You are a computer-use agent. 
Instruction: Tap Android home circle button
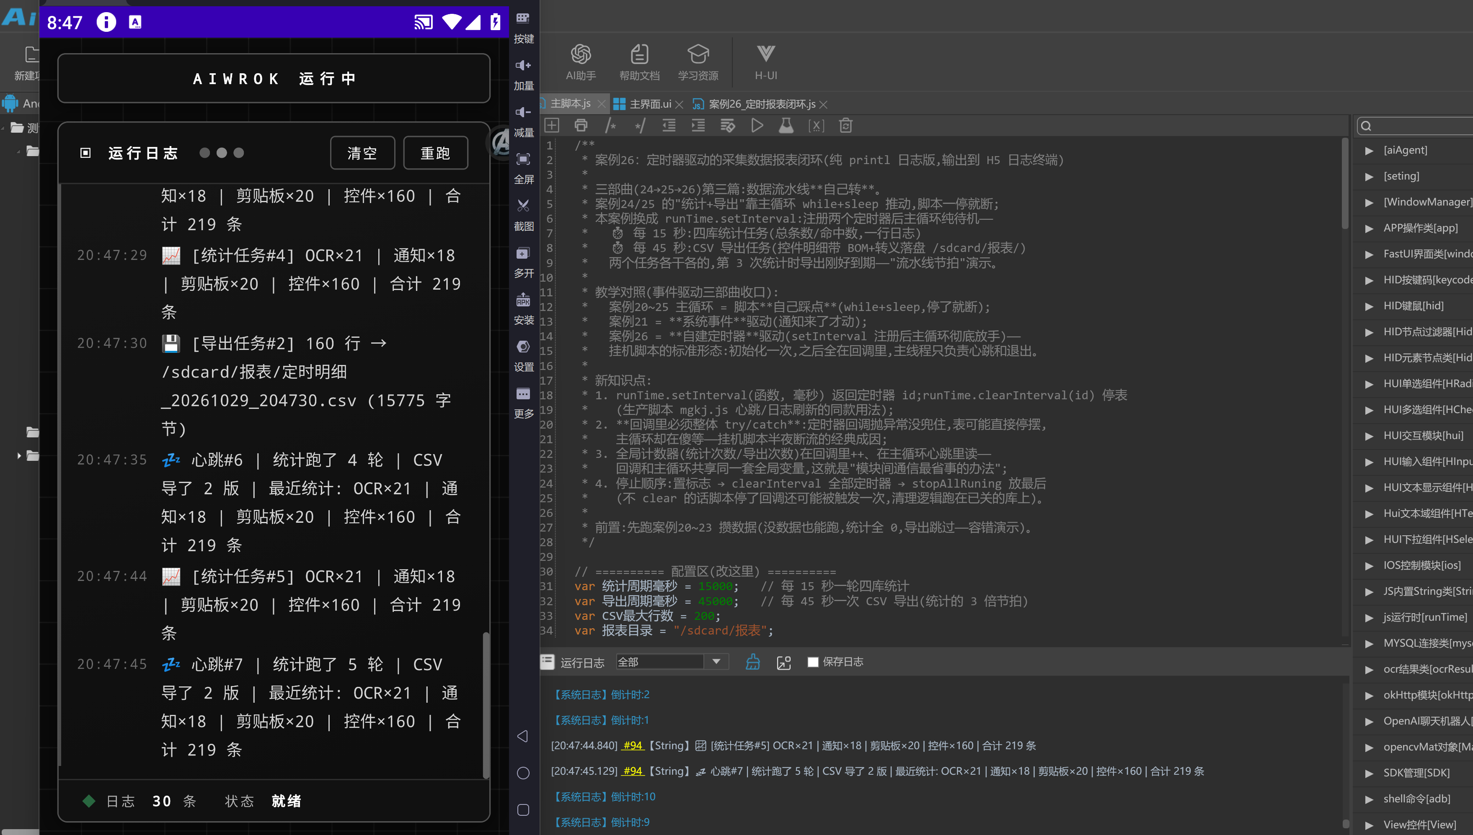pyautogui.click(x=523, y=773)
